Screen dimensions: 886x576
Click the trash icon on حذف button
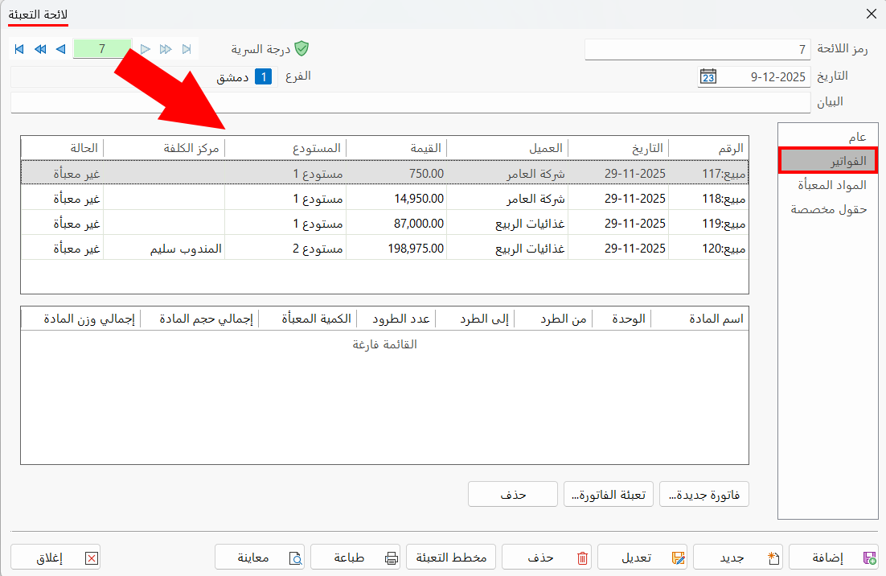pos(581,557)
